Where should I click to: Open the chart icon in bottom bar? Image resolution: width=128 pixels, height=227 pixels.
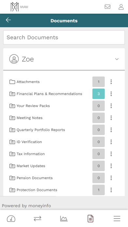pyautogui.click(x=64, y=219)
